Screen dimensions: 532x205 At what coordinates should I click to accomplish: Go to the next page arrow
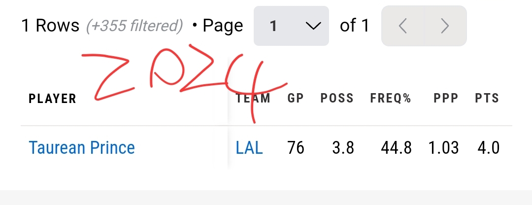click(445, 26)
